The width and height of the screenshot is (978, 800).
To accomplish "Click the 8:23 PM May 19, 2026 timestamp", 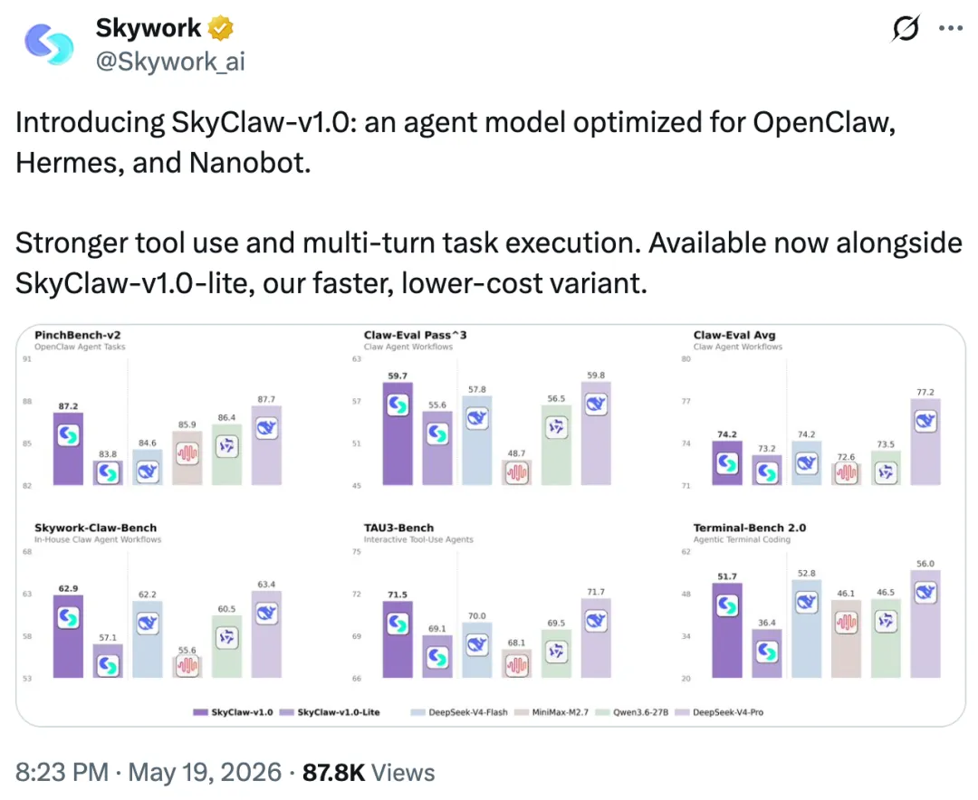I will [149, 772].
